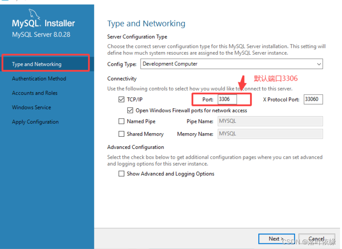This screenshot has width=342, height=249.
Task: Click the Memory Name label
Action: (x=195, y=134)
